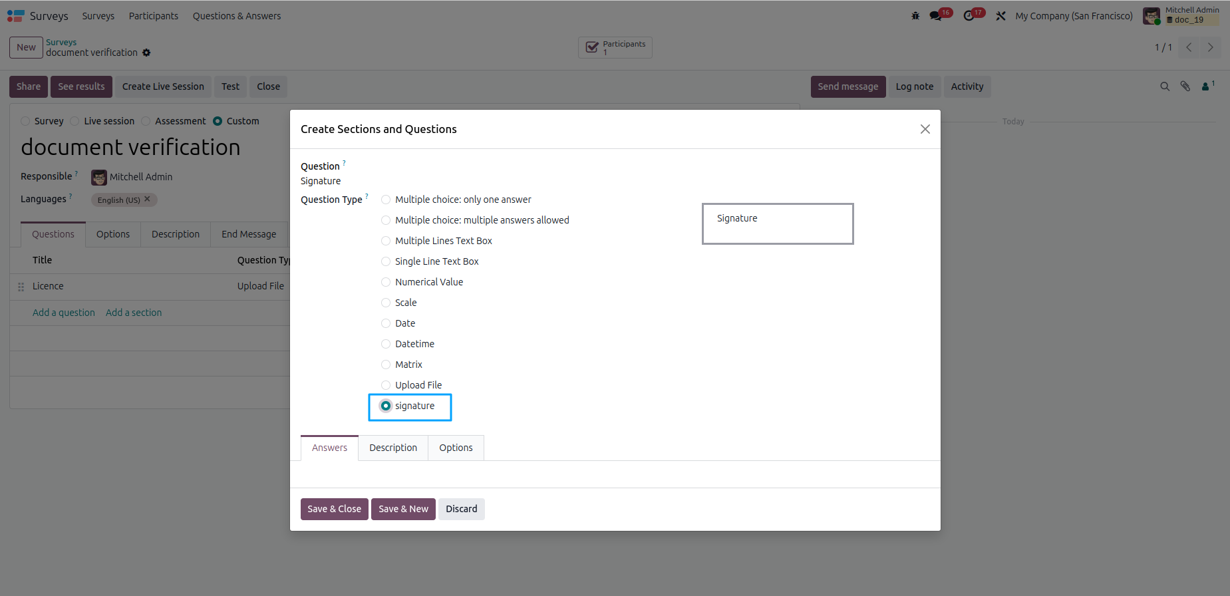Viewport: 1230px width, 596px height.
Task: Click the Surveys breadcrumb link
Action: [x=61, y=42]
